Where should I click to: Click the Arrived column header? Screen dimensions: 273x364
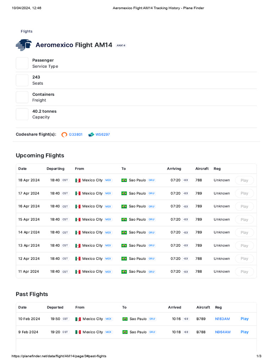point(175,307)
